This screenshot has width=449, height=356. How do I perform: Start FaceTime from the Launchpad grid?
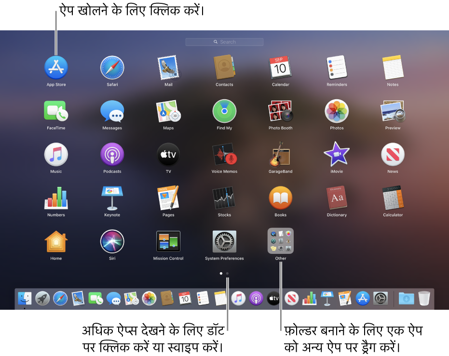pos(56,111)
